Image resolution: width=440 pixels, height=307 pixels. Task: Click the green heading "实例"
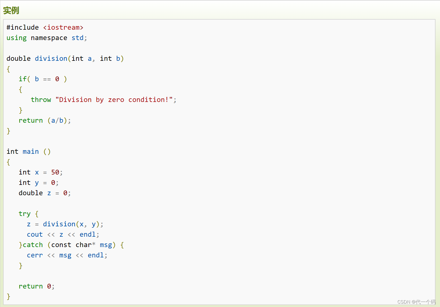[11, 10]
